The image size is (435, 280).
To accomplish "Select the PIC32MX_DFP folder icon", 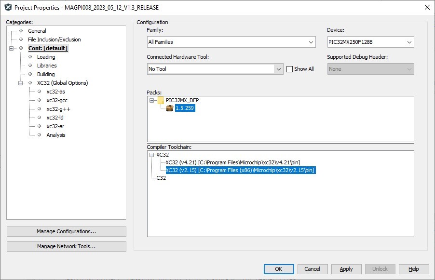I will click(161, 100).
